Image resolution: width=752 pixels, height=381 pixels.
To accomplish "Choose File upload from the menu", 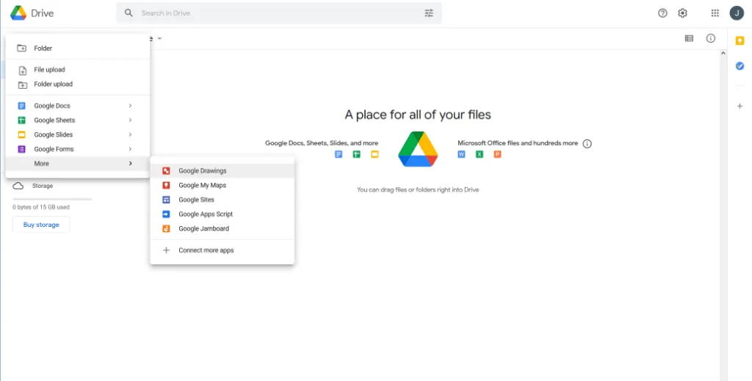I will [x=78, y=70].
